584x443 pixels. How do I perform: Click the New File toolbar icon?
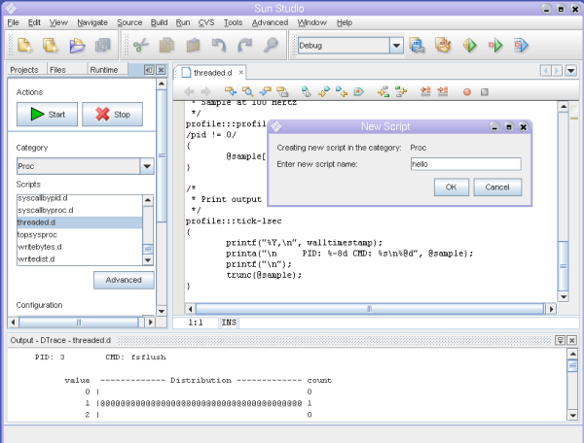tap(24, 46)
